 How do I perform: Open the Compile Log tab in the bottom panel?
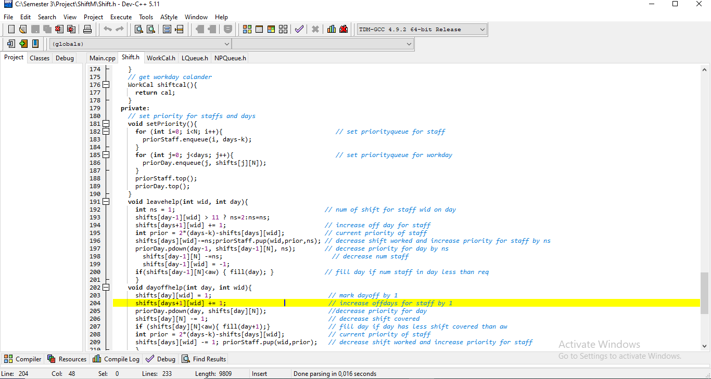[x=116, y=359]
